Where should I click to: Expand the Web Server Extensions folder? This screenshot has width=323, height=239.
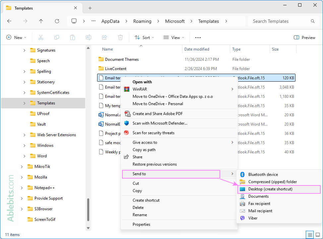[24, 135]
